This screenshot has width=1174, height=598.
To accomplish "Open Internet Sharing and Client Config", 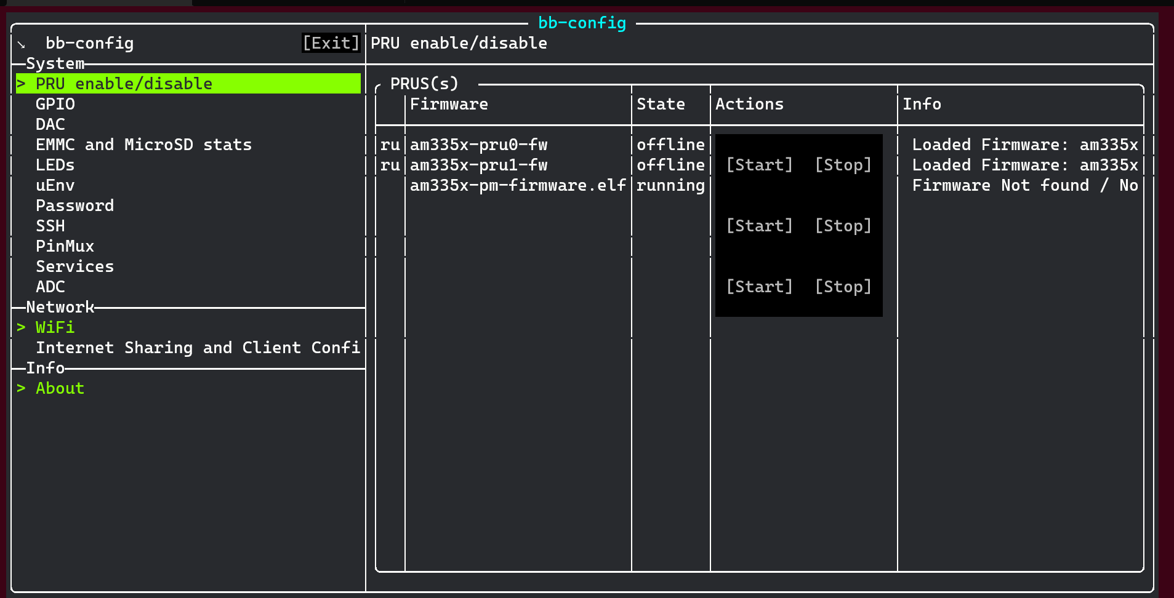I will coord(198,348).
